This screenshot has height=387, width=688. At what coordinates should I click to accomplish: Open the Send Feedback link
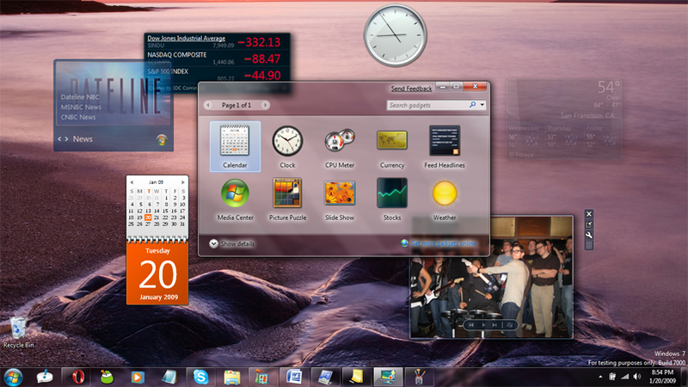411,89
